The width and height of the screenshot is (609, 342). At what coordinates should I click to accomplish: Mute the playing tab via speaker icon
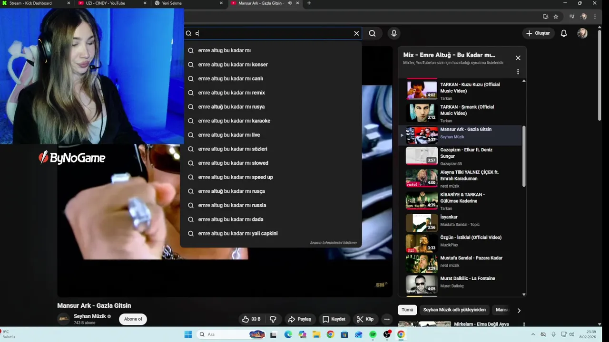coord(290,3)
